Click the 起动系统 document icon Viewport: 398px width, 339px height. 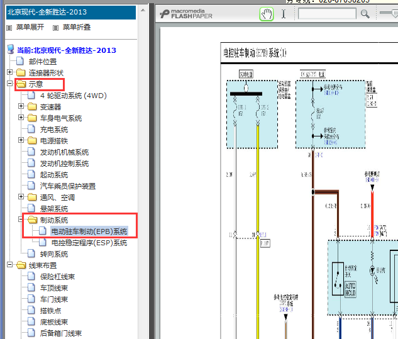click(31, 174)
